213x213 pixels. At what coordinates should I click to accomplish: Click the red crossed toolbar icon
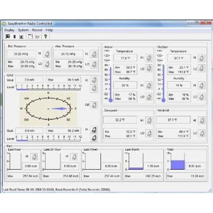[37, 37]
